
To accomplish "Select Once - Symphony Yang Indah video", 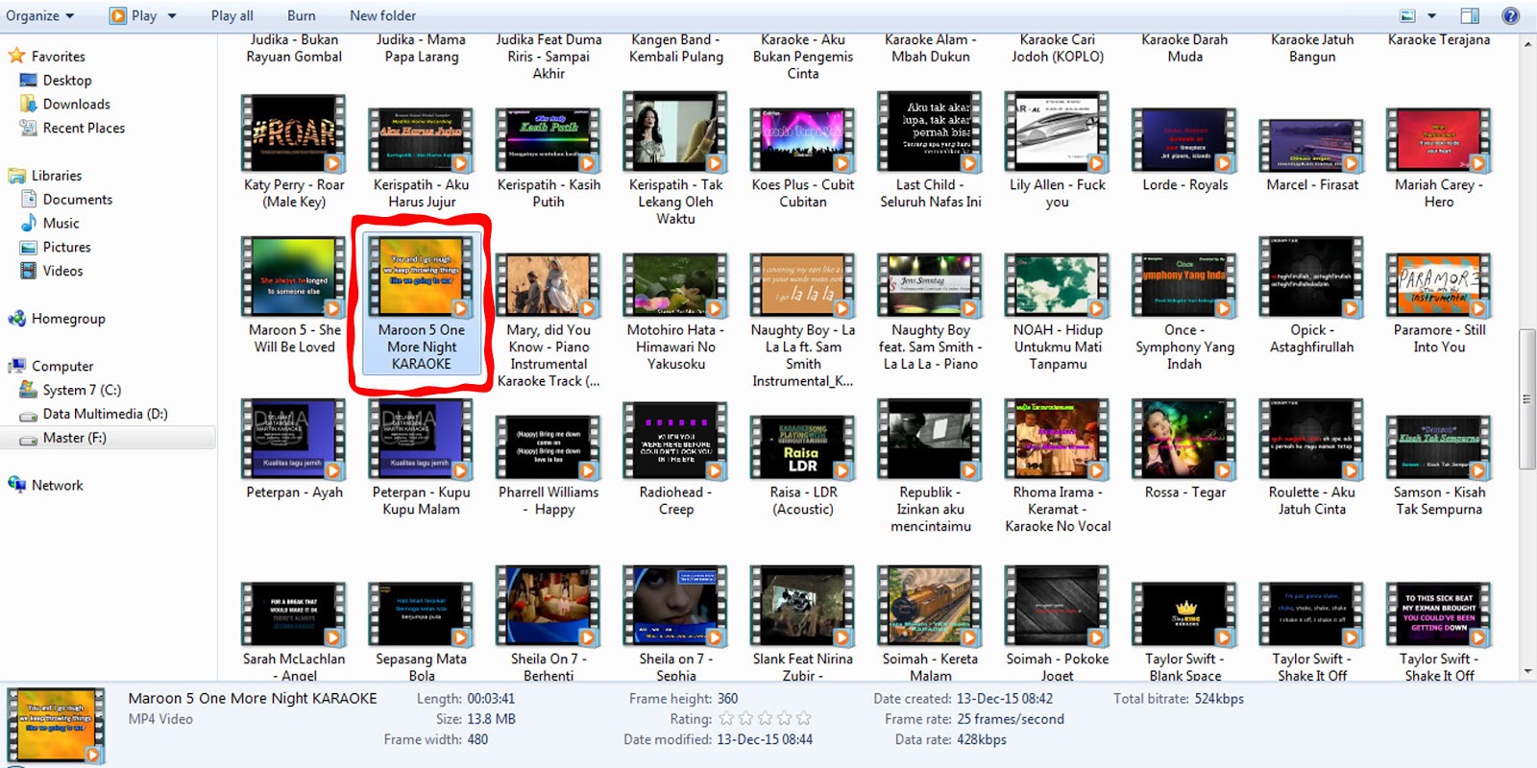I will [x=1184, y=312].
